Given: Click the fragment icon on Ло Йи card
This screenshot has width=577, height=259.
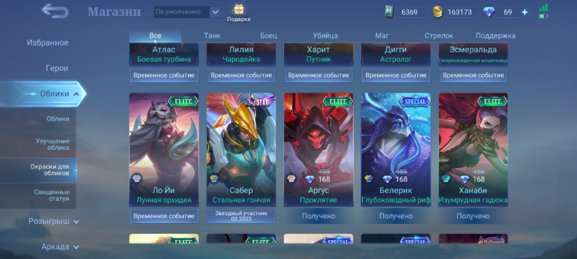Looking at the screenshot, I should 137,178.
